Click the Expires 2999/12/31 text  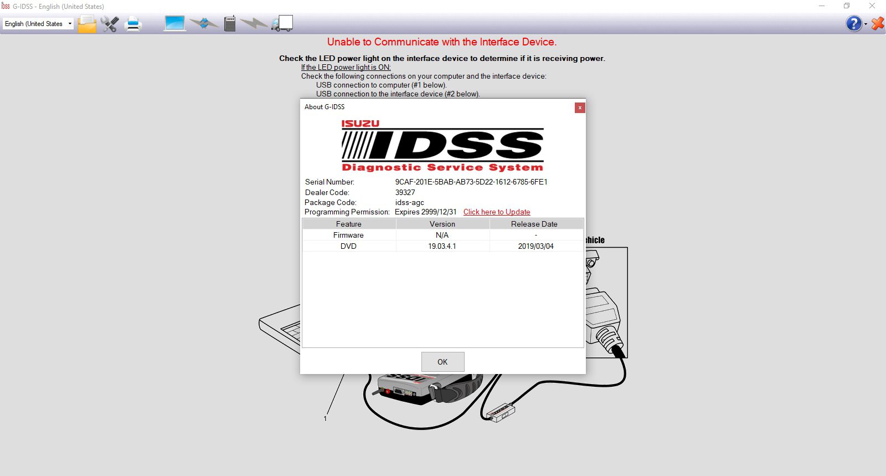click(x=426, y=212)
